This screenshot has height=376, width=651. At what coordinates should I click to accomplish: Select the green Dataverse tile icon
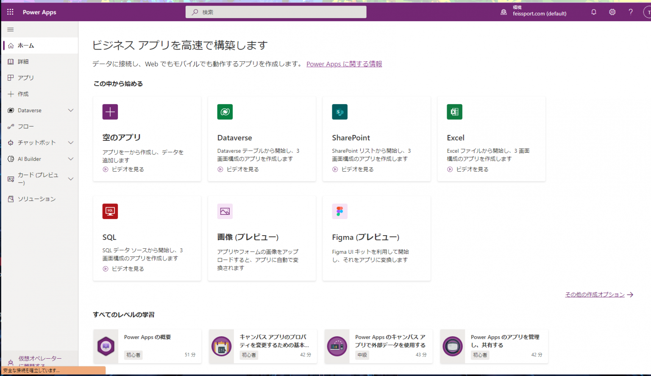coord(225,112)
